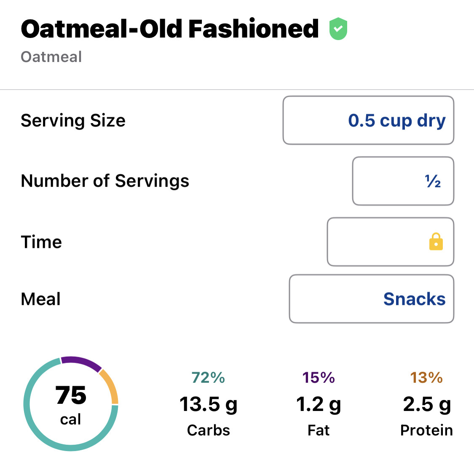The height and width of the screenshot is (462, 474).
Task: Click the 1.2 g fat value
Action: pyautogui.click(x=319, y=404)
